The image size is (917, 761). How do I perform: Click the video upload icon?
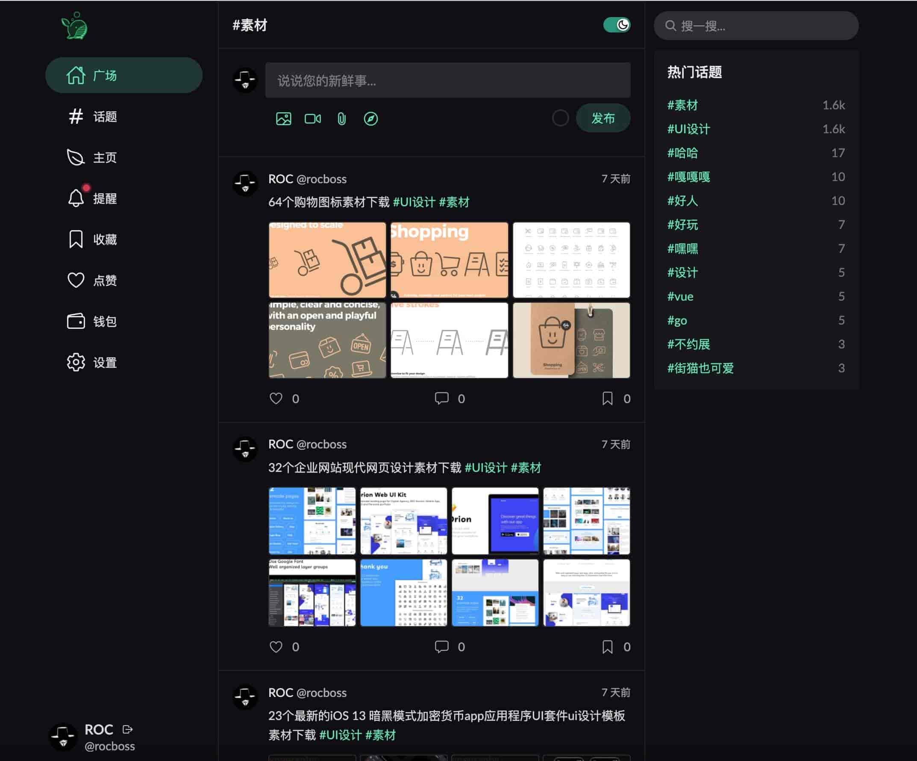(x=313, y=119)
